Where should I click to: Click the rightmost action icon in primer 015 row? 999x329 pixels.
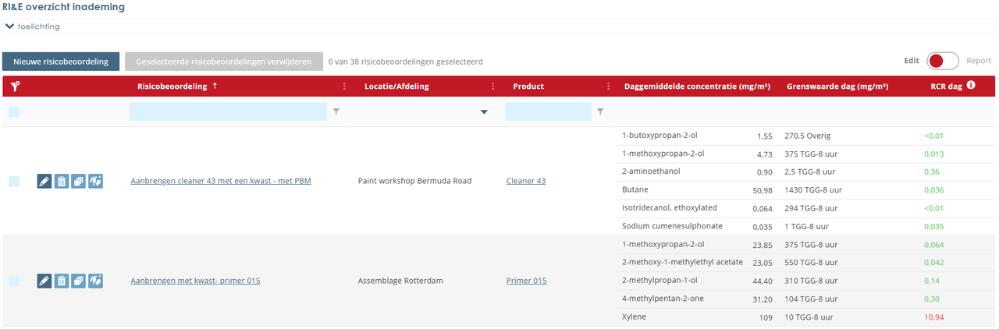point(95,281)
